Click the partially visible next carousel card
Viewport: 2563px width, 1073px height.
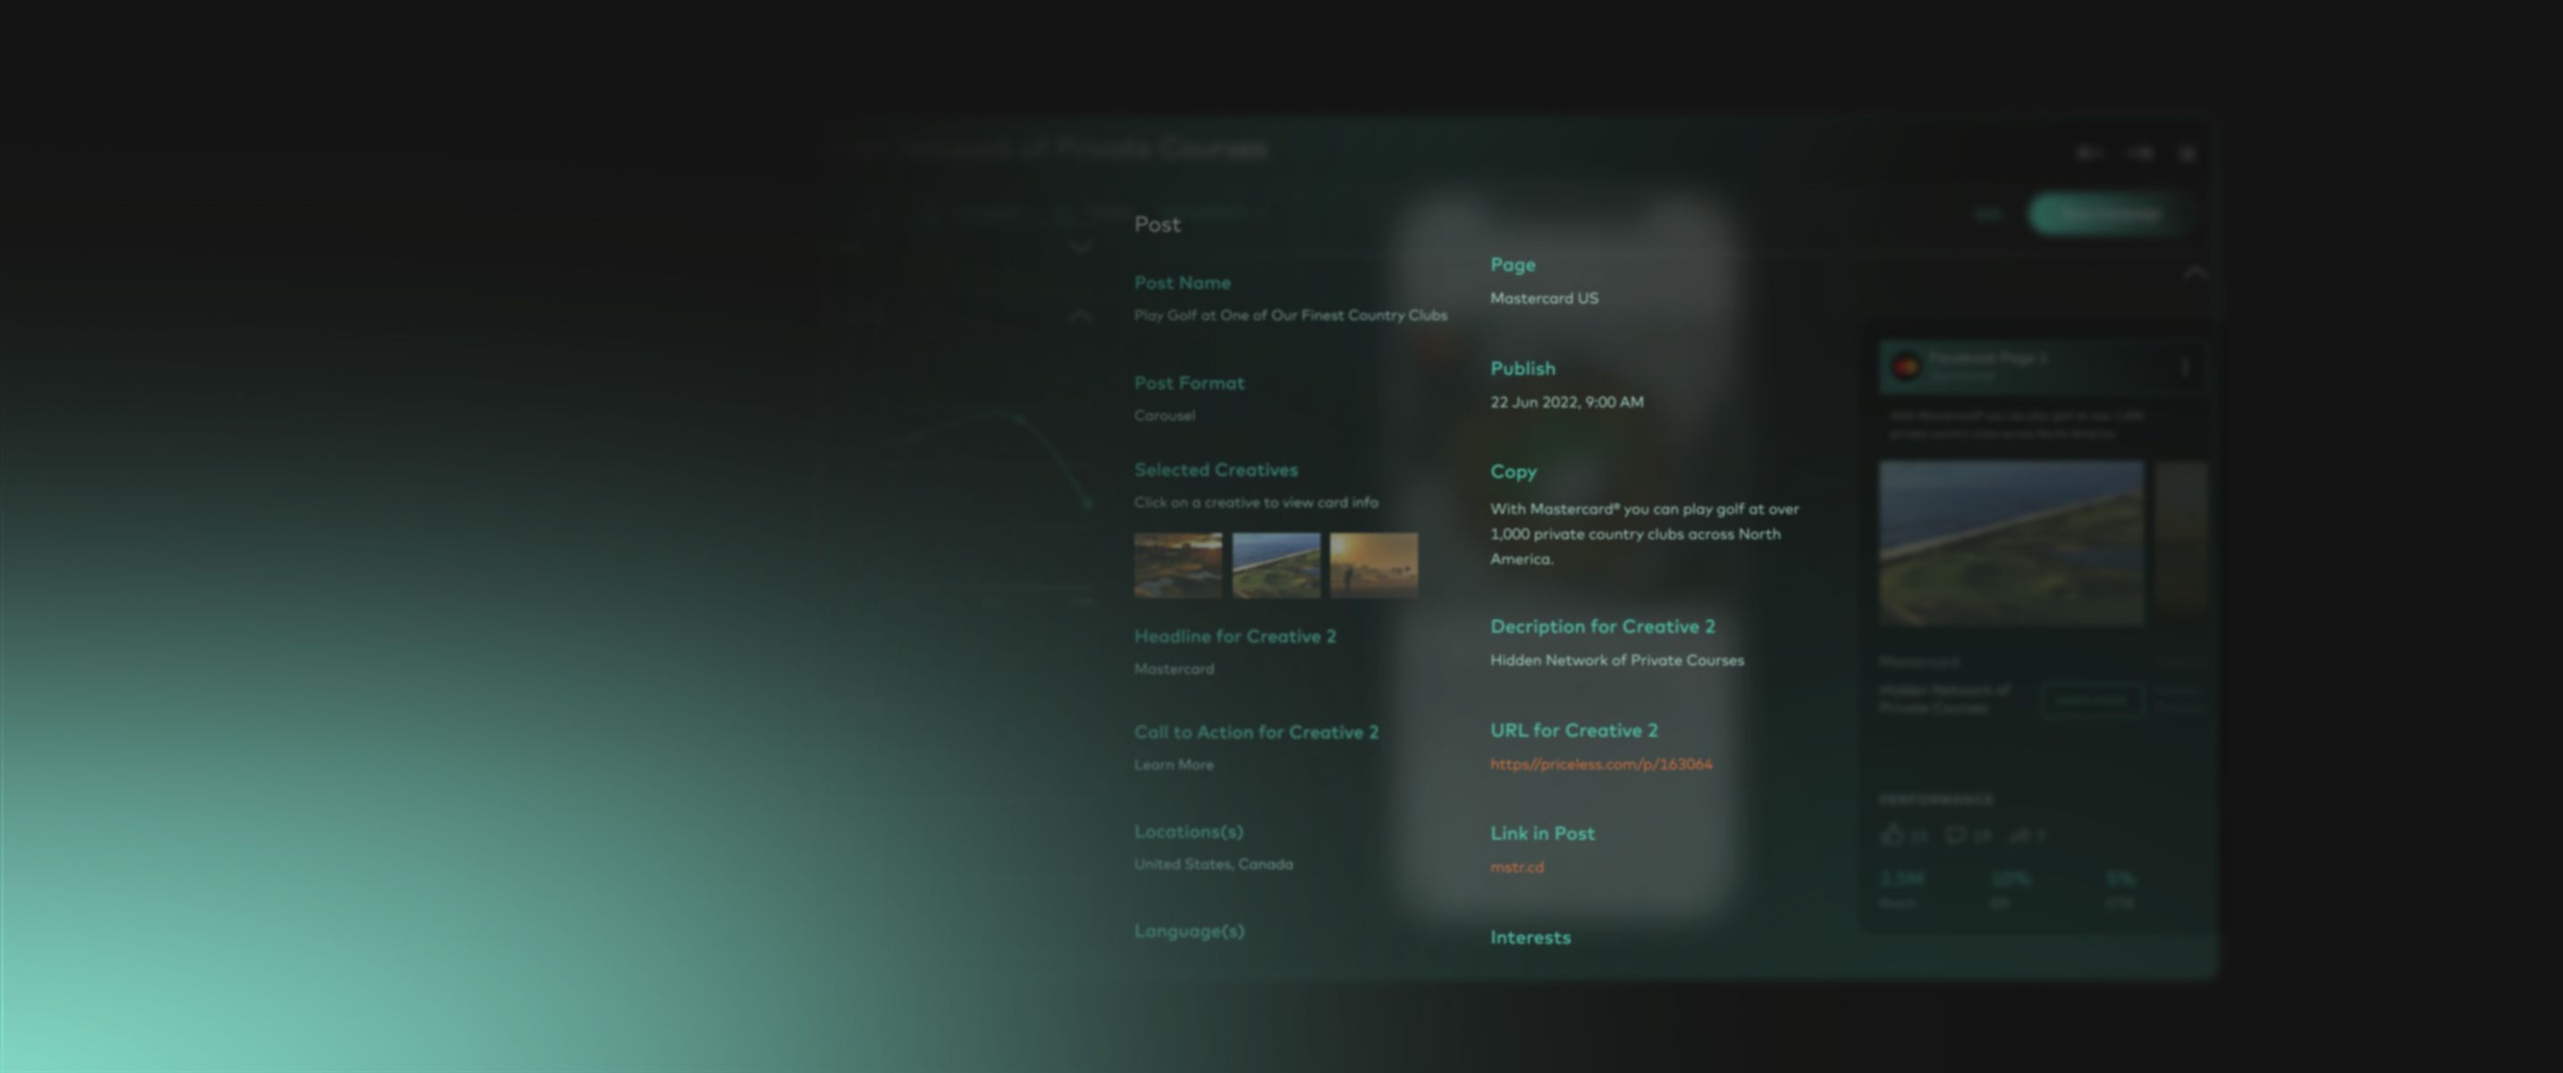[2181, 543]
